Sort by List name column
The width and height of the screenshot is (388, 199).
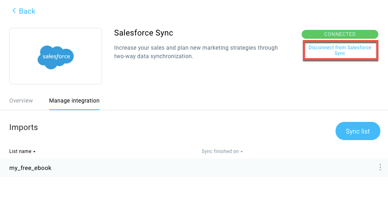[22, 151]
